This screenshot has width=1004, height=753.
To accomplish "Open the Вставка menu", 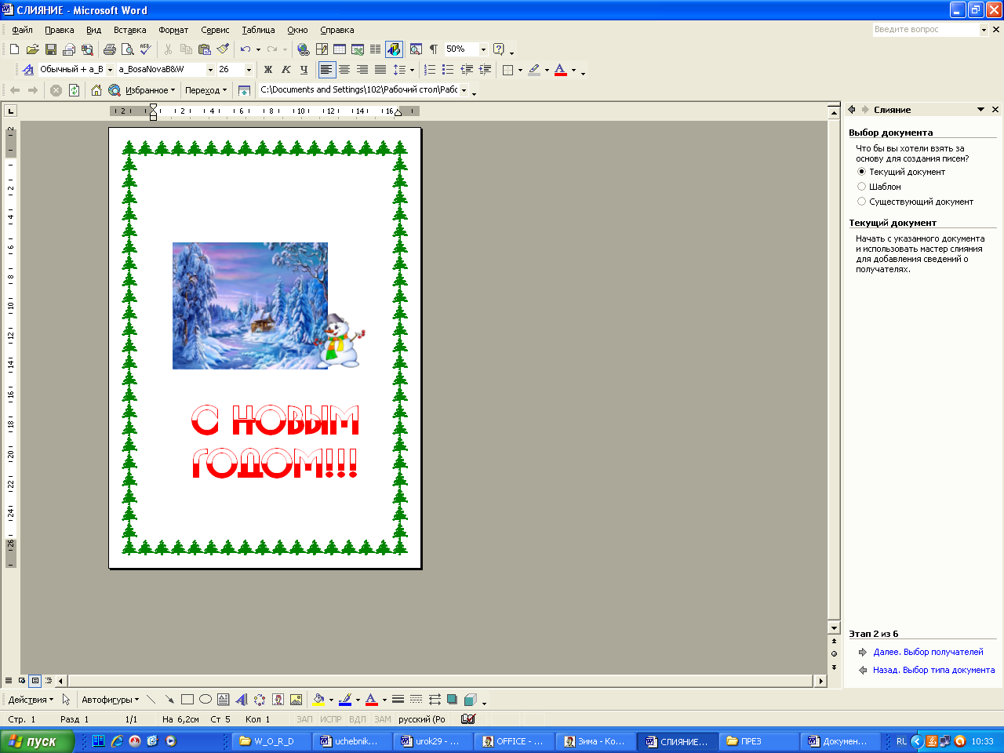I will click(x=129, y=30).
